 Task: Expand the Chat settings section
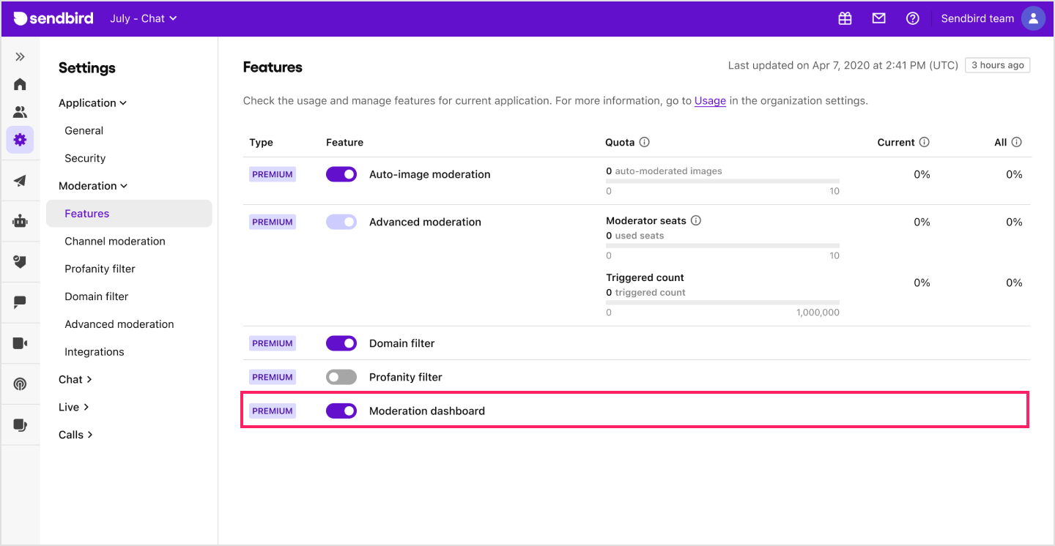click(75, 379)
